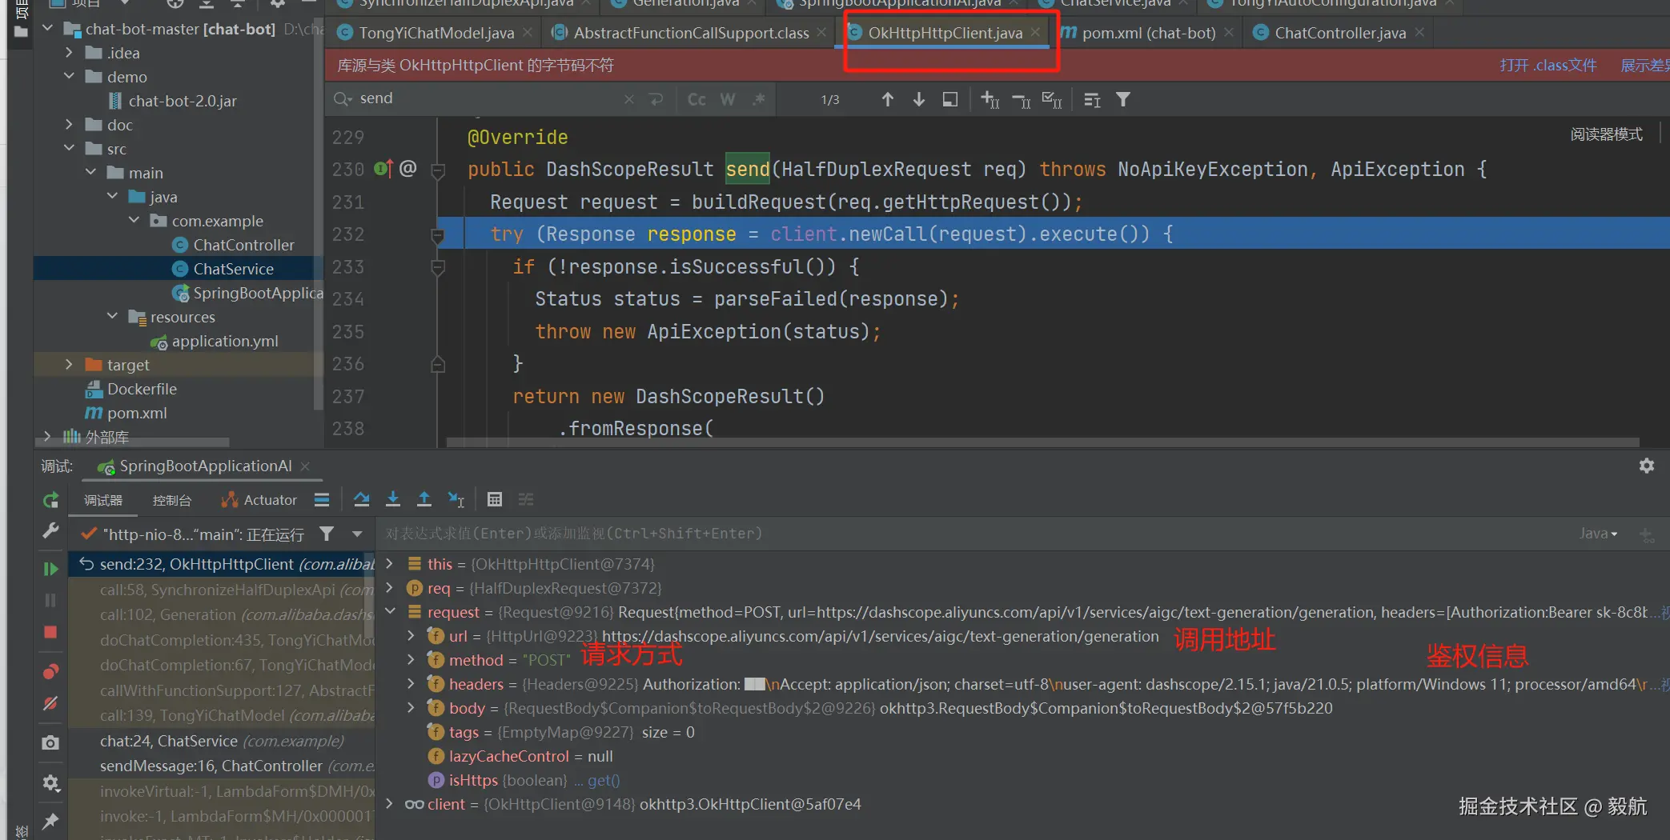Pause the program in the debugger

[50, 600]
